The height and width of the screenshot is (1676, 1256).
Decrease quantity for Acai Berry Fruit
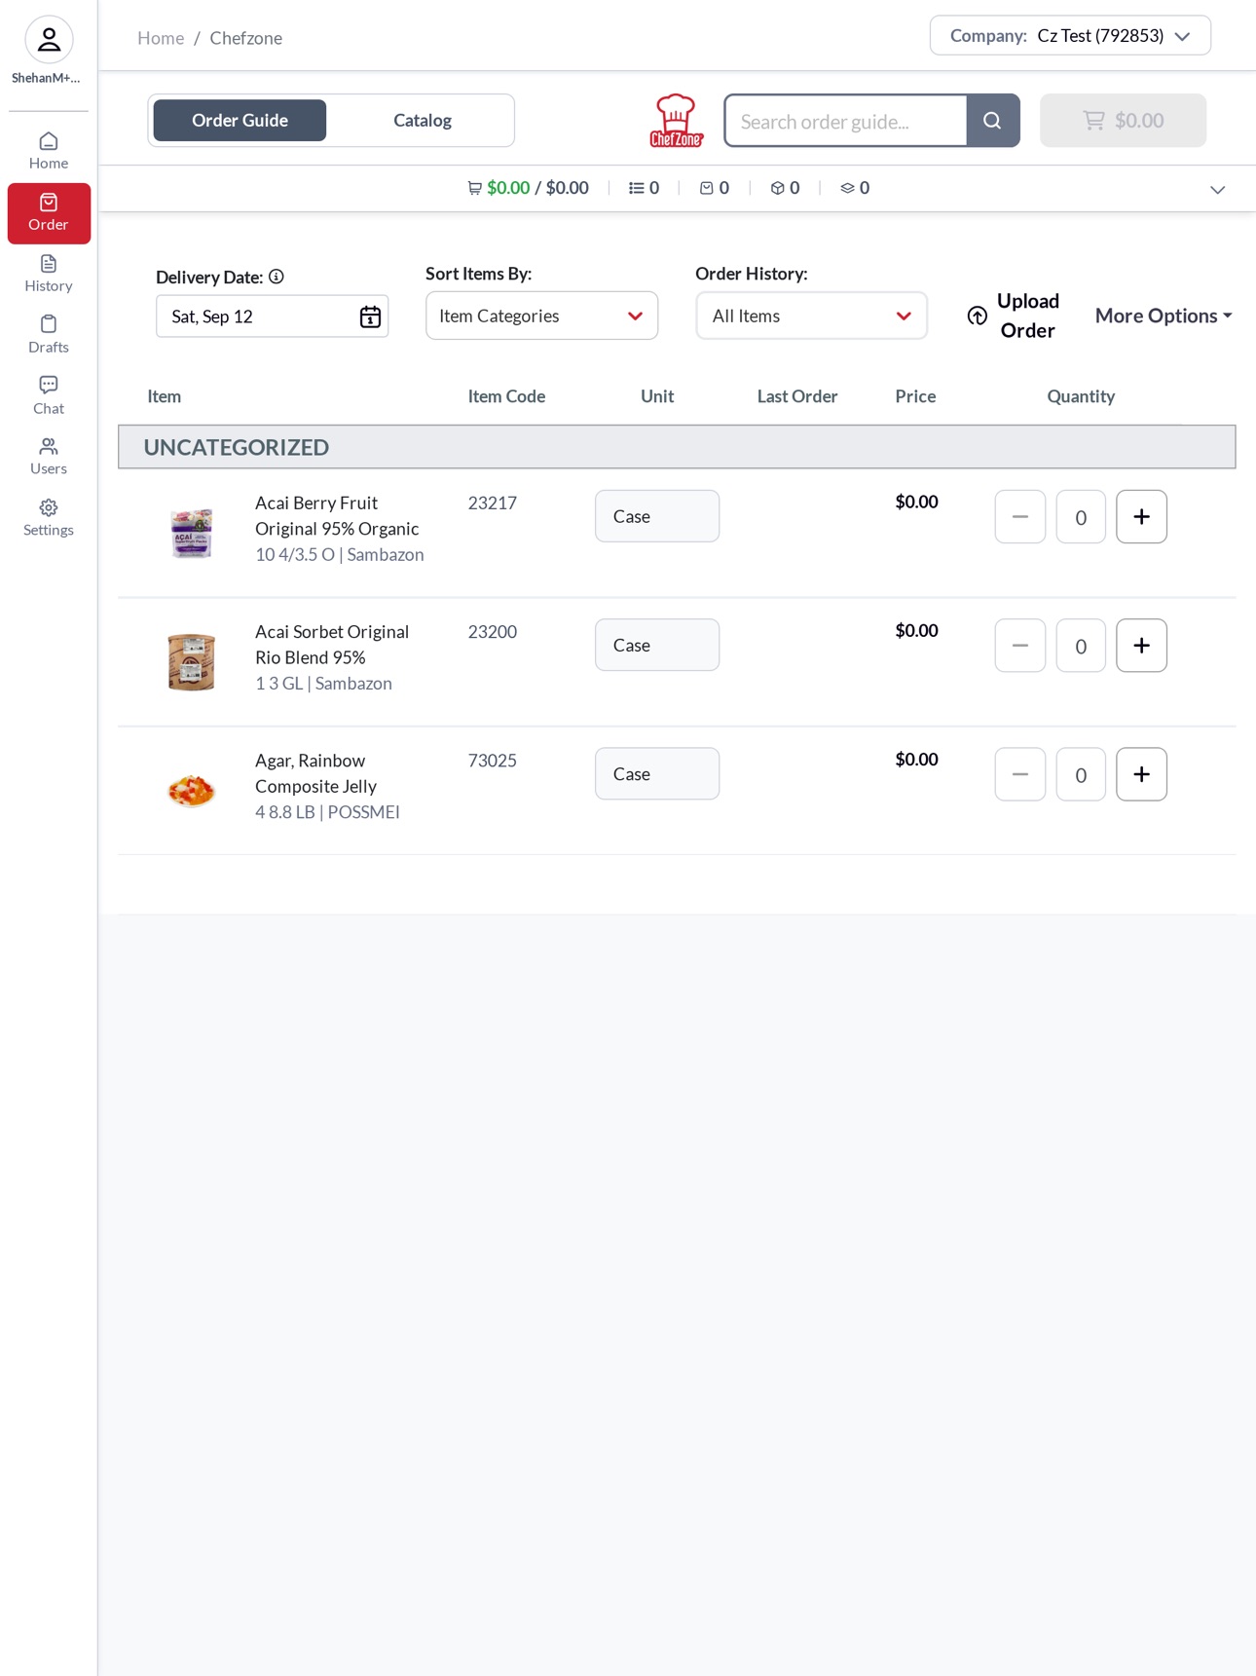coord(1020,517)
